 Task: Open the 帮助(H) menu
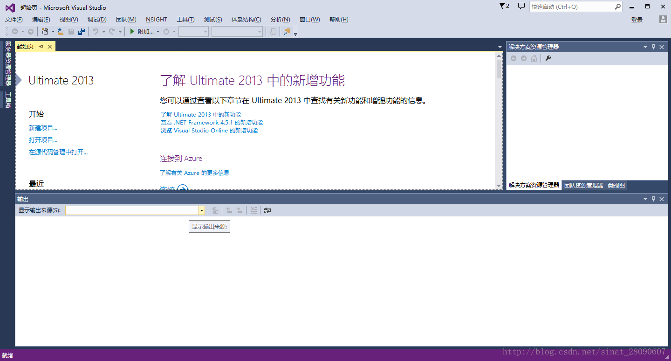(x=339, y=19)
